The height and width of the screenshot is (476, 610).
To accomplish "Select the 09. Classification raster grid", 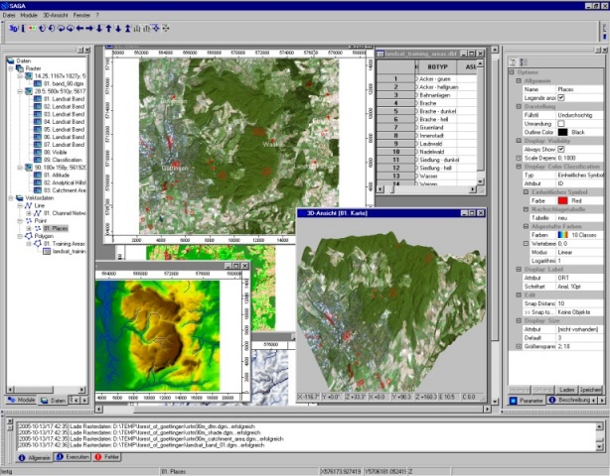I will pos(63,160).
